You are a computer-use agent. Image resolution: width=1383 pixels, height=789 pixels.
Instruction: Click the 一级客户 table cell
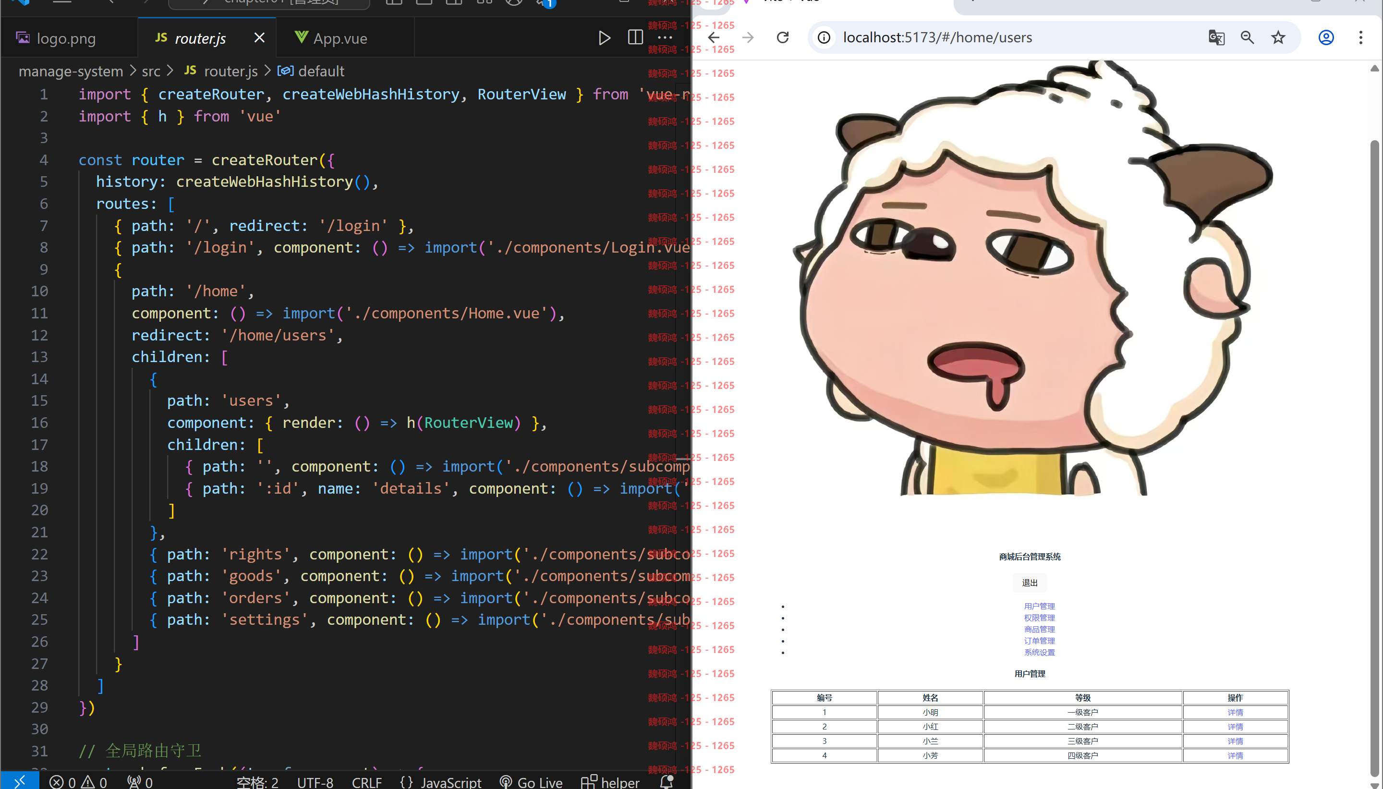tap(1082, 712)
